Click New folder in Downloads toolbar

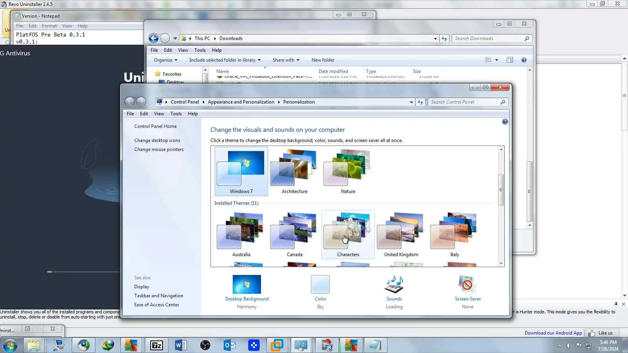coord(323,60)
